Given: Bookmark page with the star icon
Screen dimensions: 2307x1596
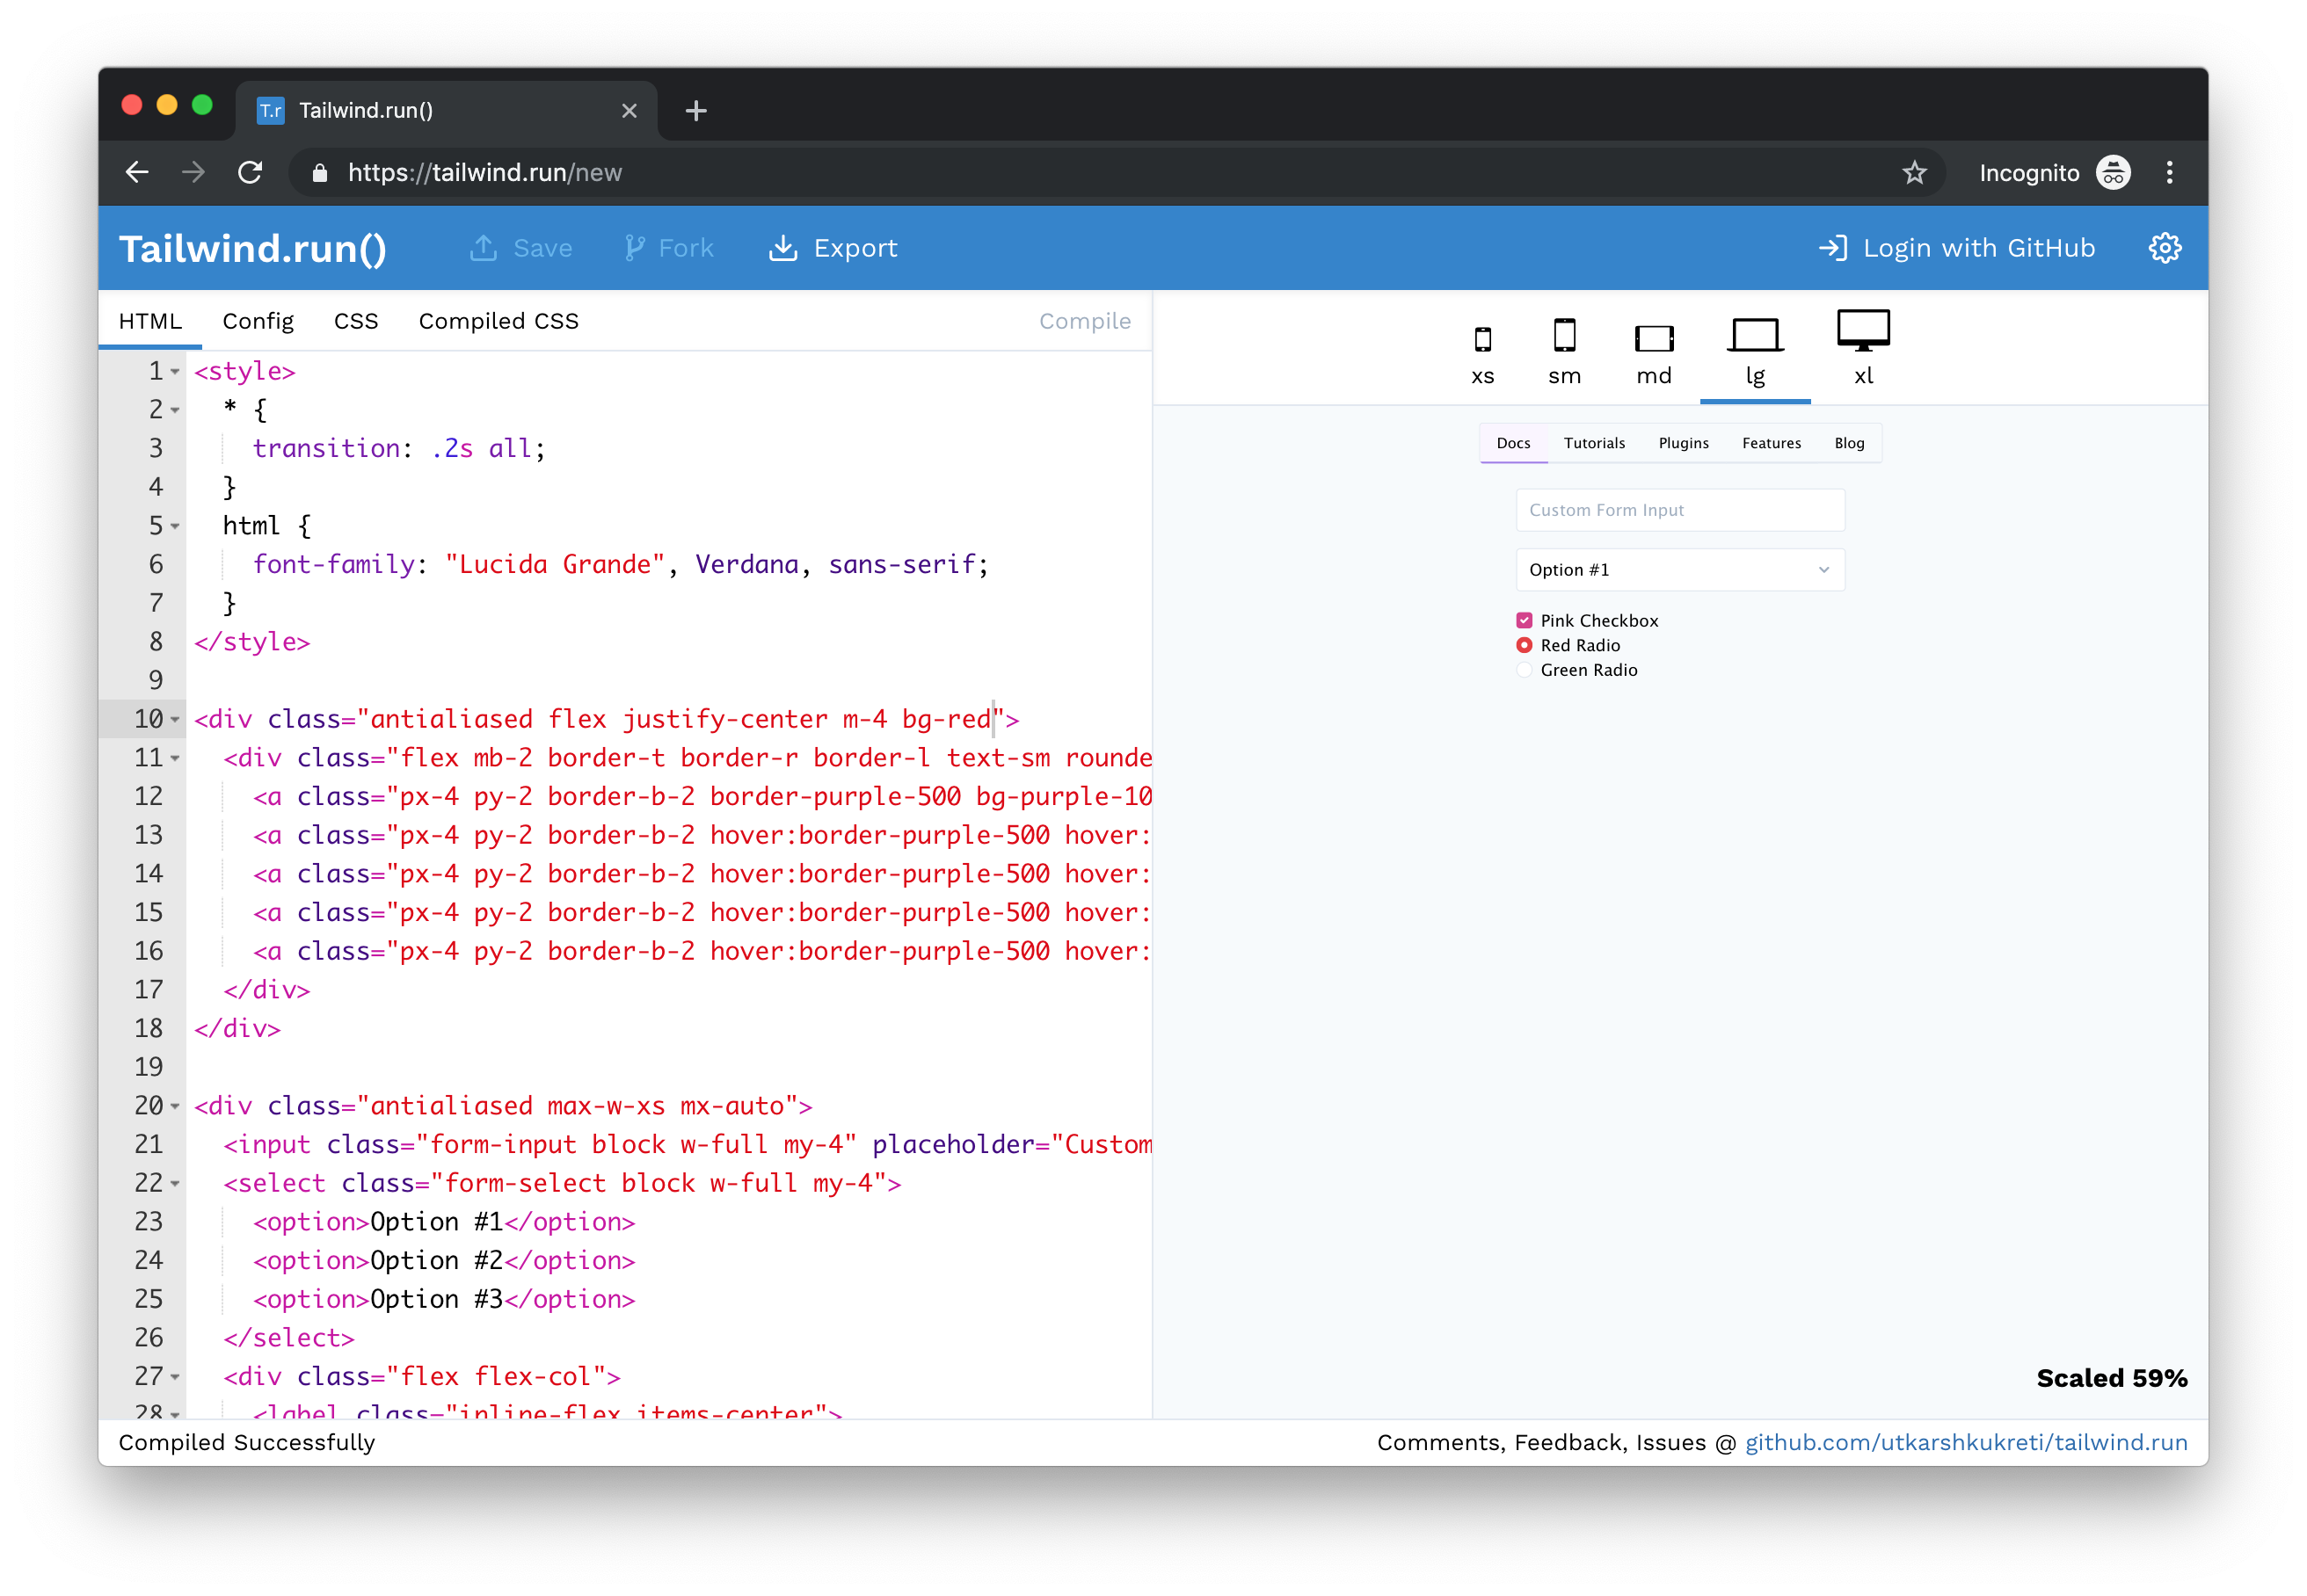Looking at the screenshot, I should pos(1913,173).
